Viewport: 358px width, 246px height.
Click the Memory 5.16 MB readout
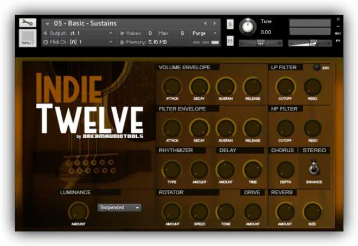[x=158, y=42]
